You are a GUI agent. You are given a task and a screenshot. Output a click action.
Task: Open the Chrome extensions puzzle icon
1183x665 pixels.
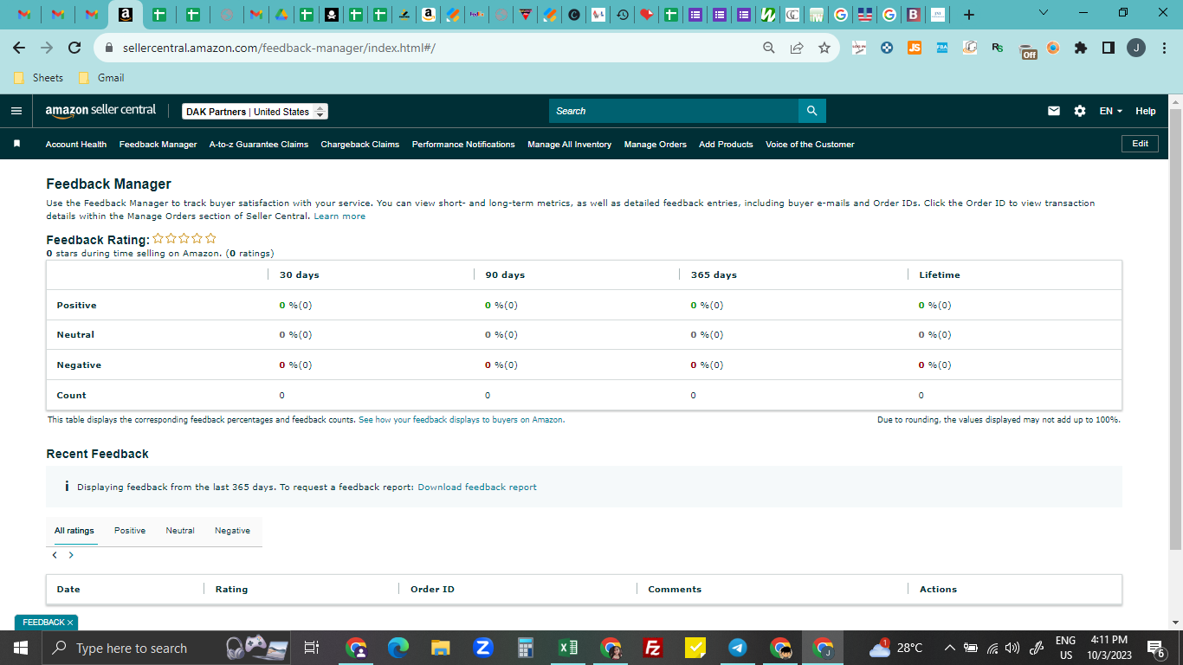(1080, 48)
